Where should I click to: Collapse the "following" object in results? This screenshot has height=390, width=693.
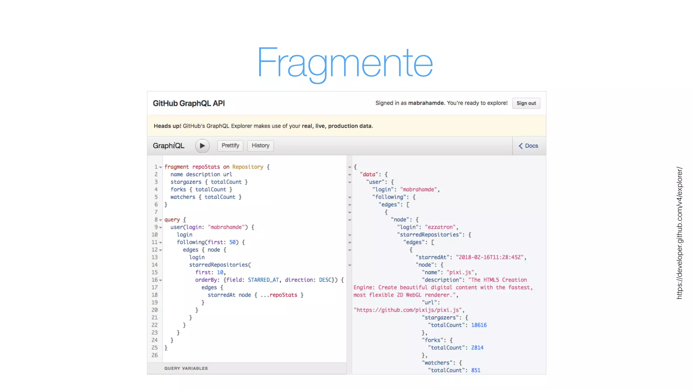coord(350,197)
